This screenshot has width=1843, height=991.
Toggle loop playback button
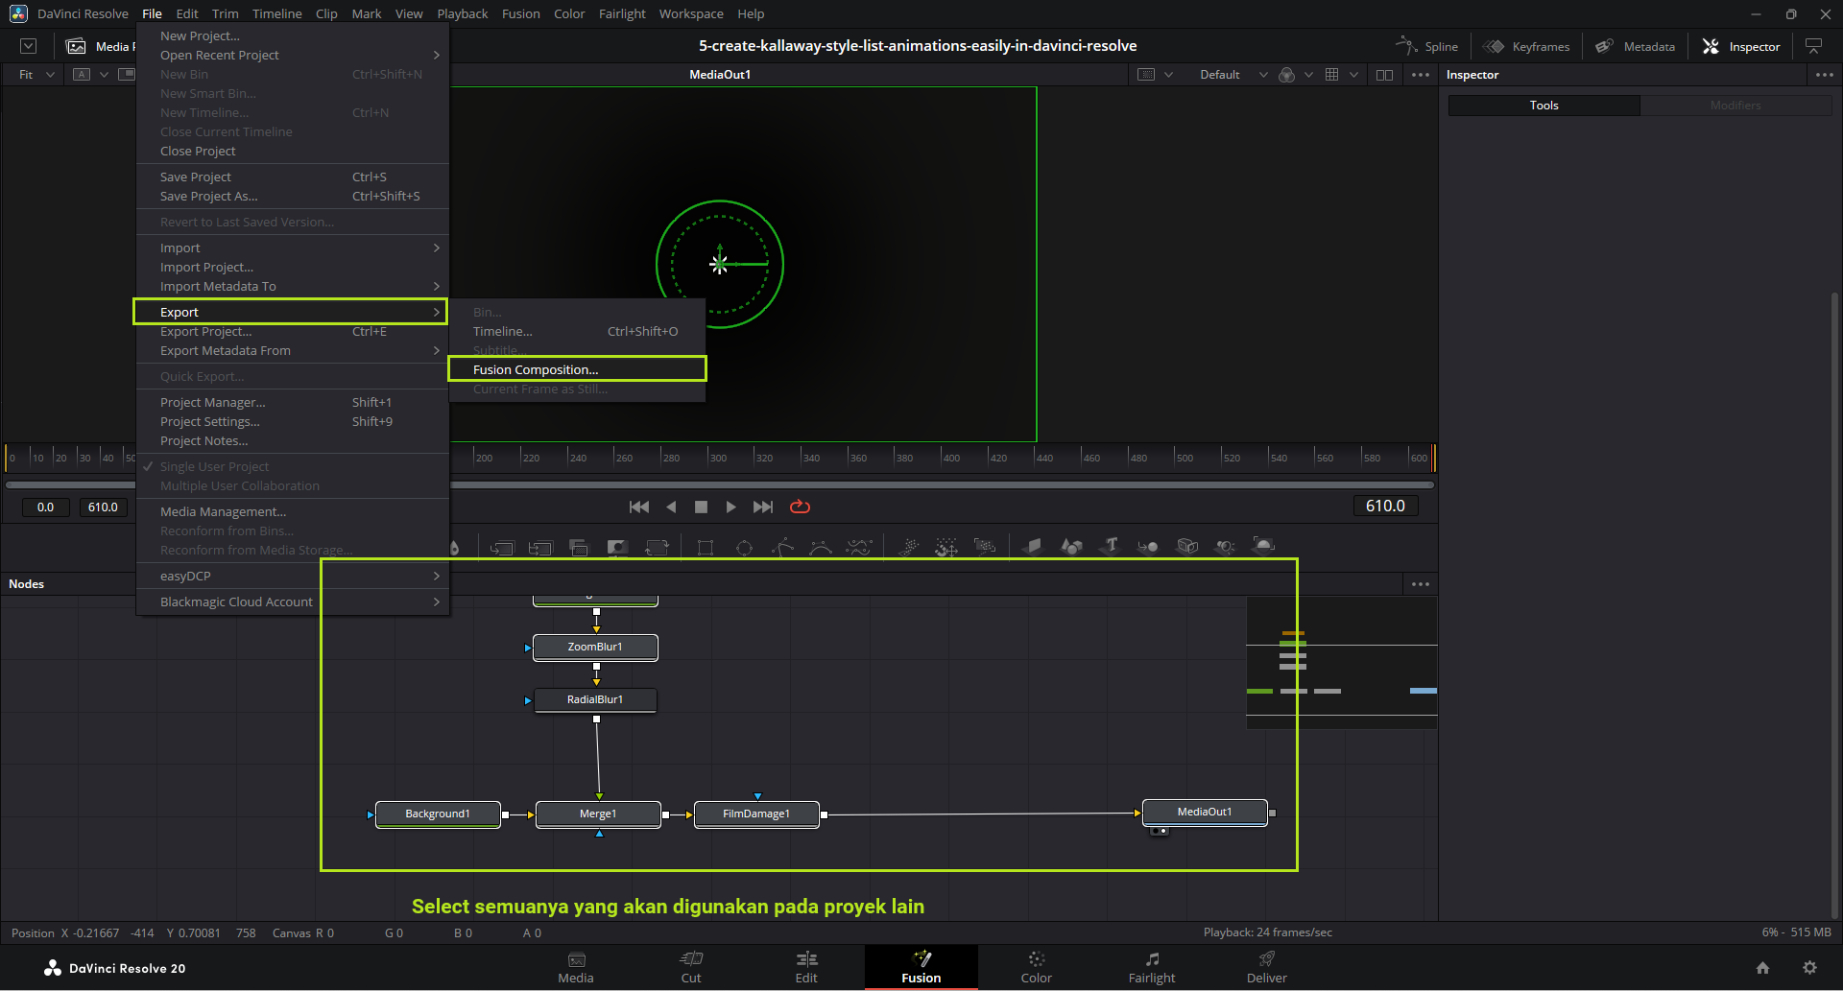[x=800, y=507]
